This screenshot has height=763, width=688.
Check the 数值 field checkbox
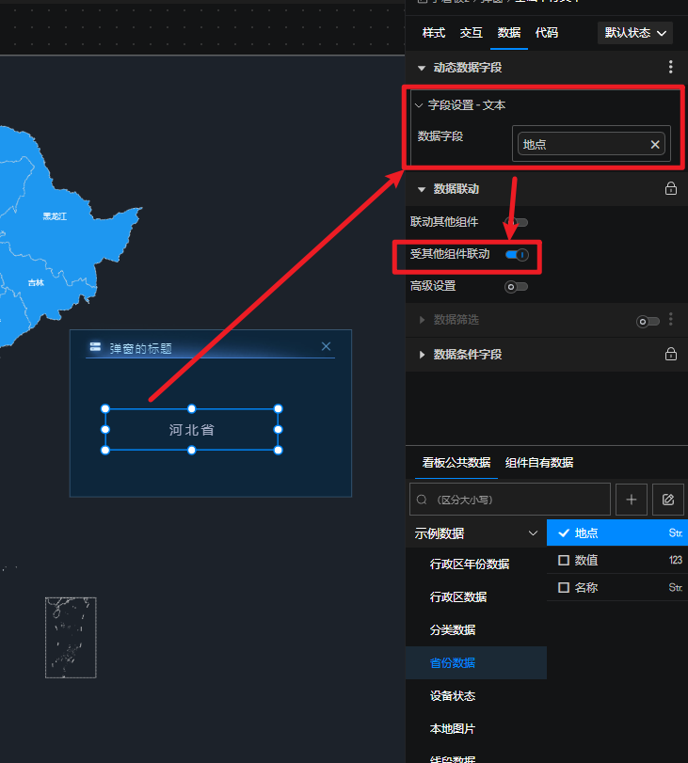pyautogui.click(x=564, y=560)
